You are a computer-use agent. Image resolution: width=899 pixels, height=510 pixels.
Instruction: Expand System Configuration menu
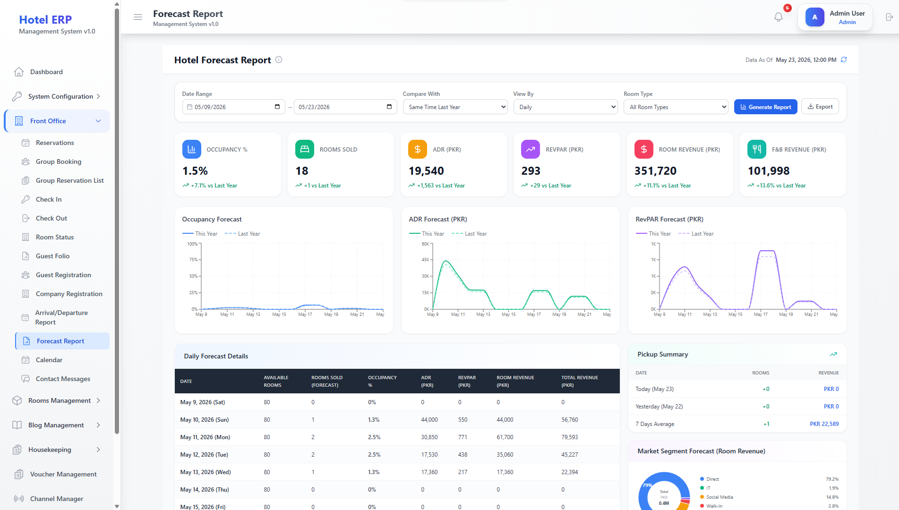tap(57, 96)
